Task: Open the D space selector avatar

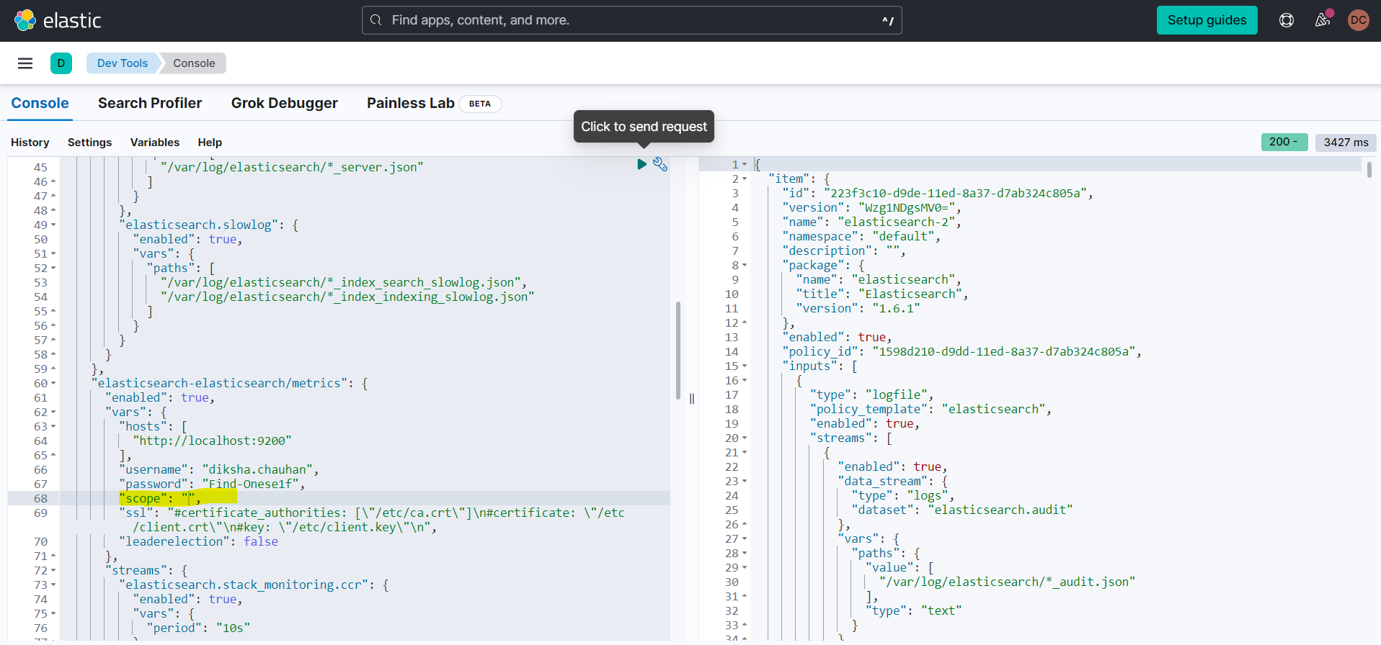Action: (x=61, y=63)
